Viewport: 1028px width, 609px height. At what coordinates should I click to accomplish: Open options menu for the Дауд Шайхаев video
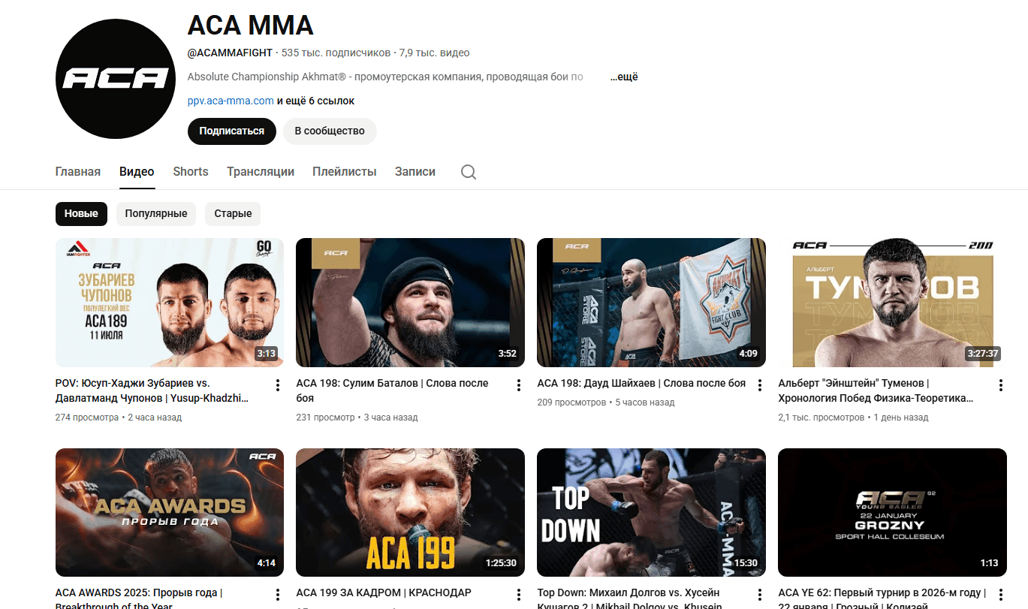coord(759,384)
